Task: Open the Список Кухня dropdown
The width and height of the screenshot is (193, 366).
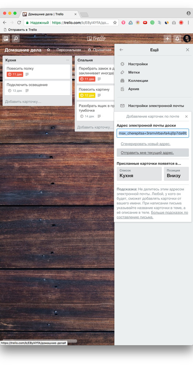Action: pos(139,173)
